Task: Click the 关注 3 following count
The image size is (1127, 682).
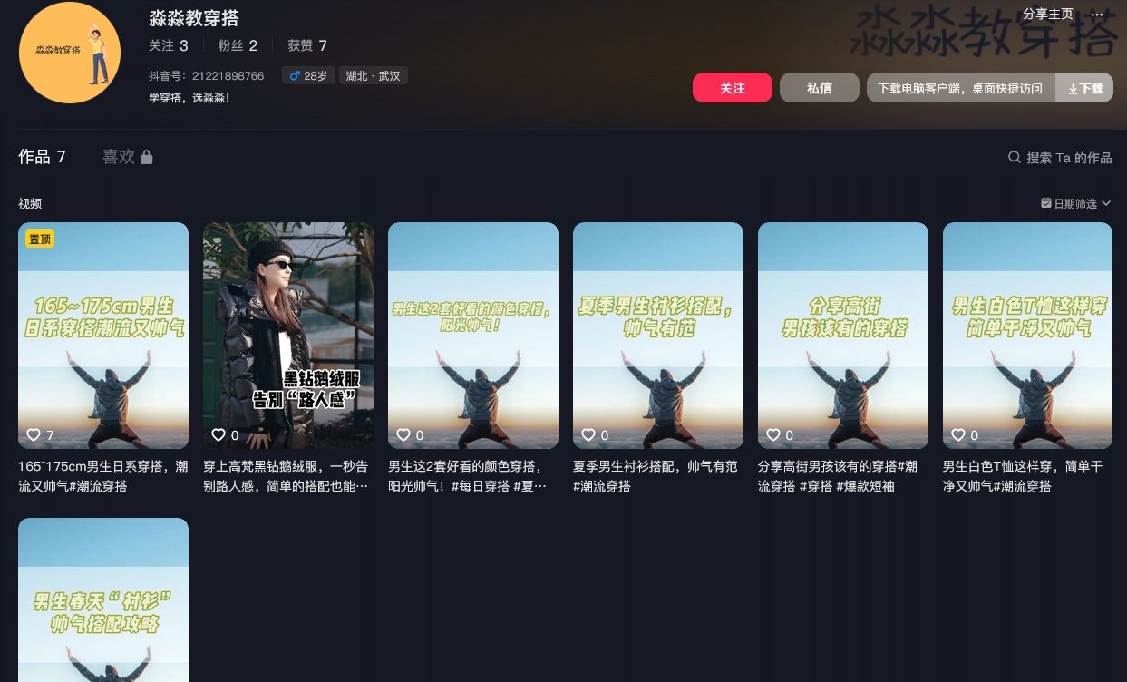Action: pyautogui.click(x=169, y=45)
